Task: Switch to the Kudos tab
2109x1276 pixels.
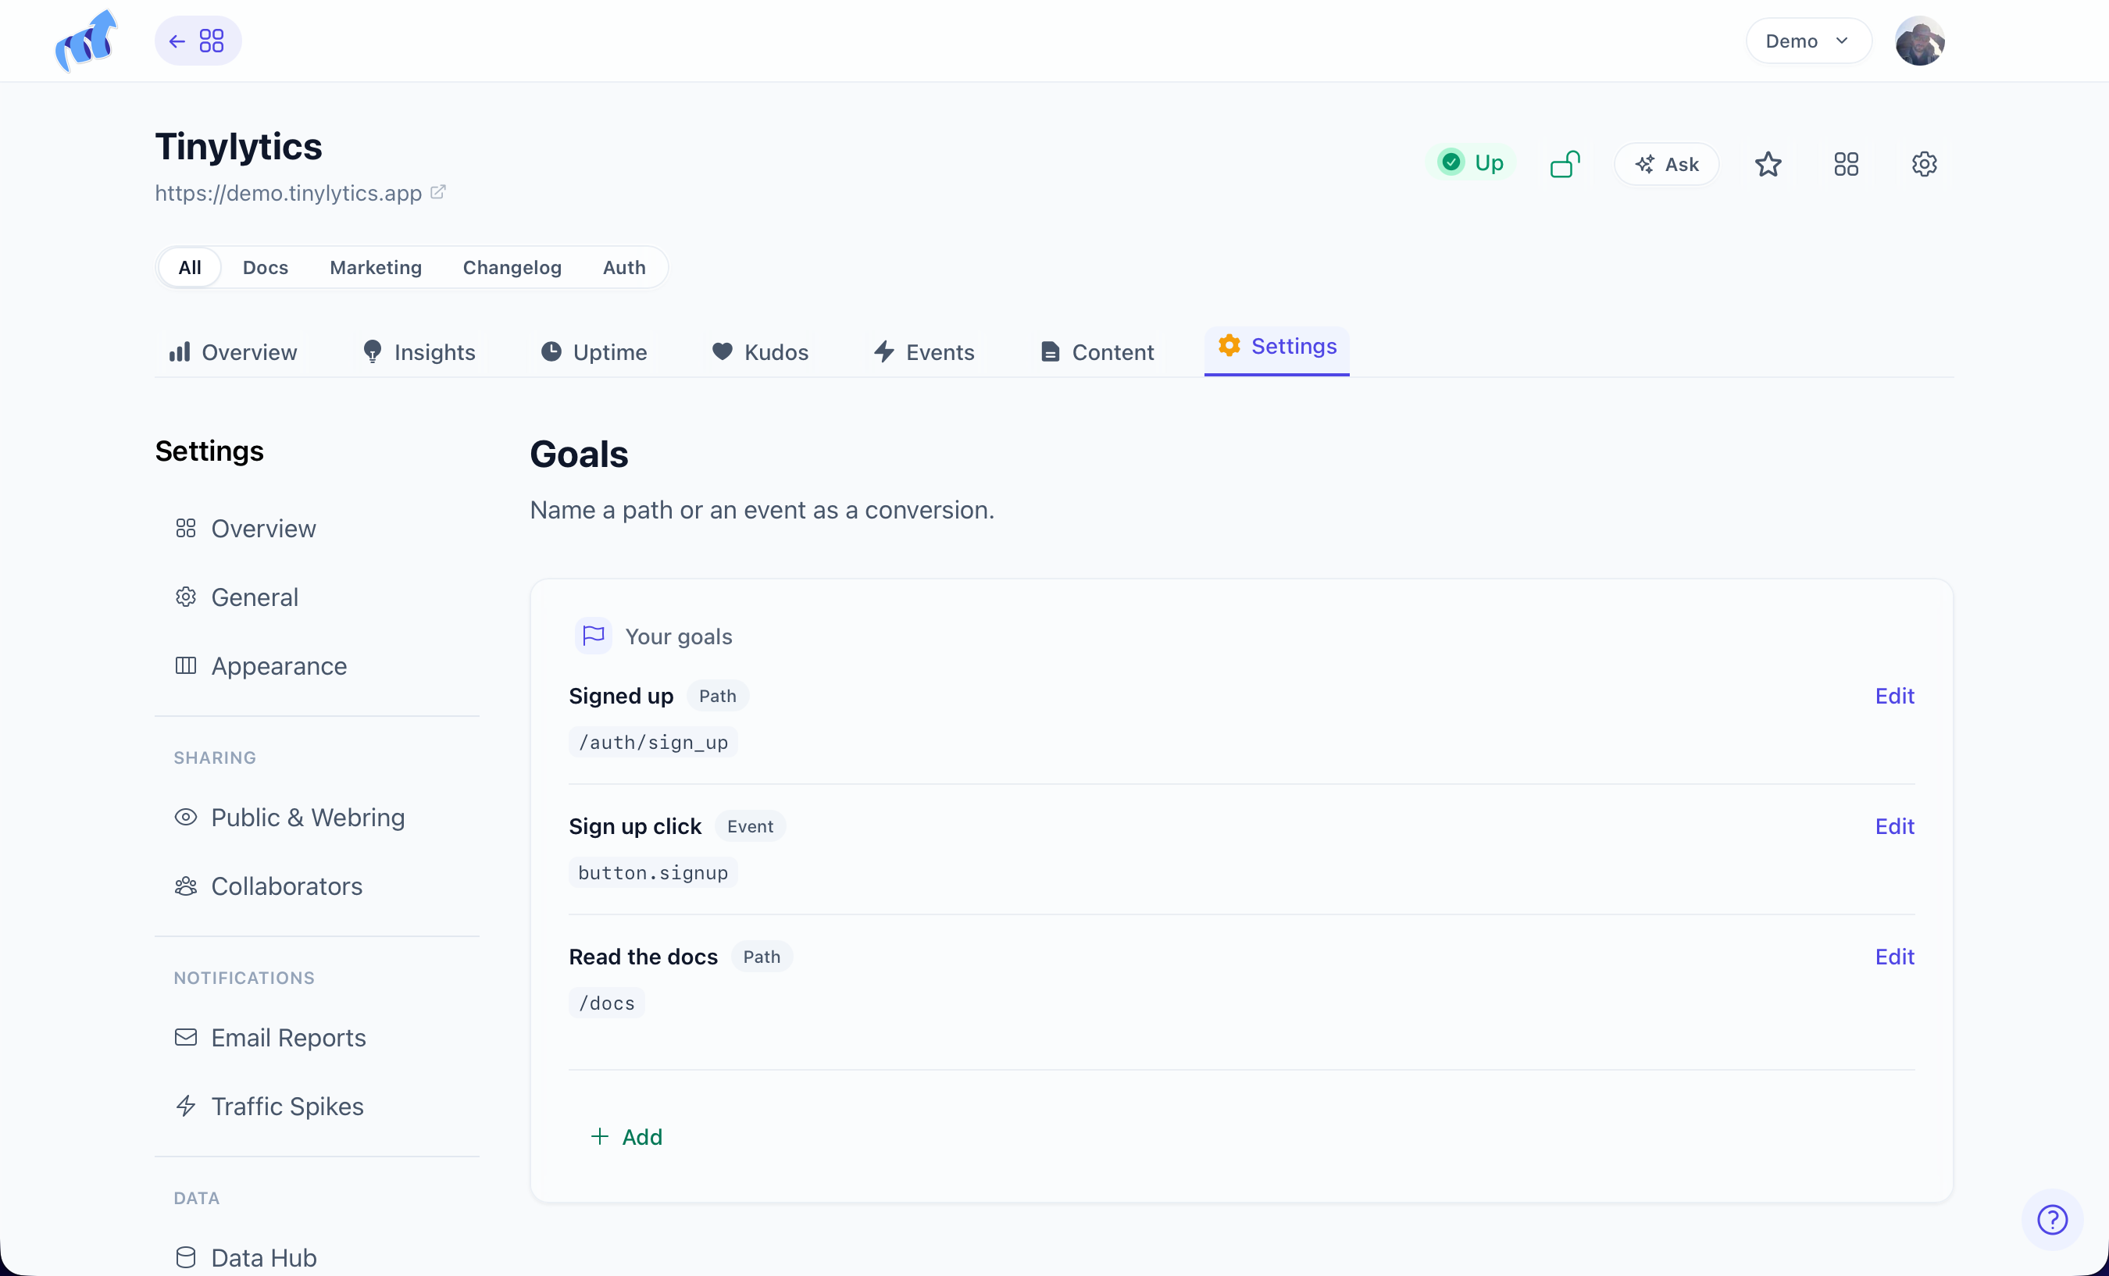Action: click(x=760, y=351)
